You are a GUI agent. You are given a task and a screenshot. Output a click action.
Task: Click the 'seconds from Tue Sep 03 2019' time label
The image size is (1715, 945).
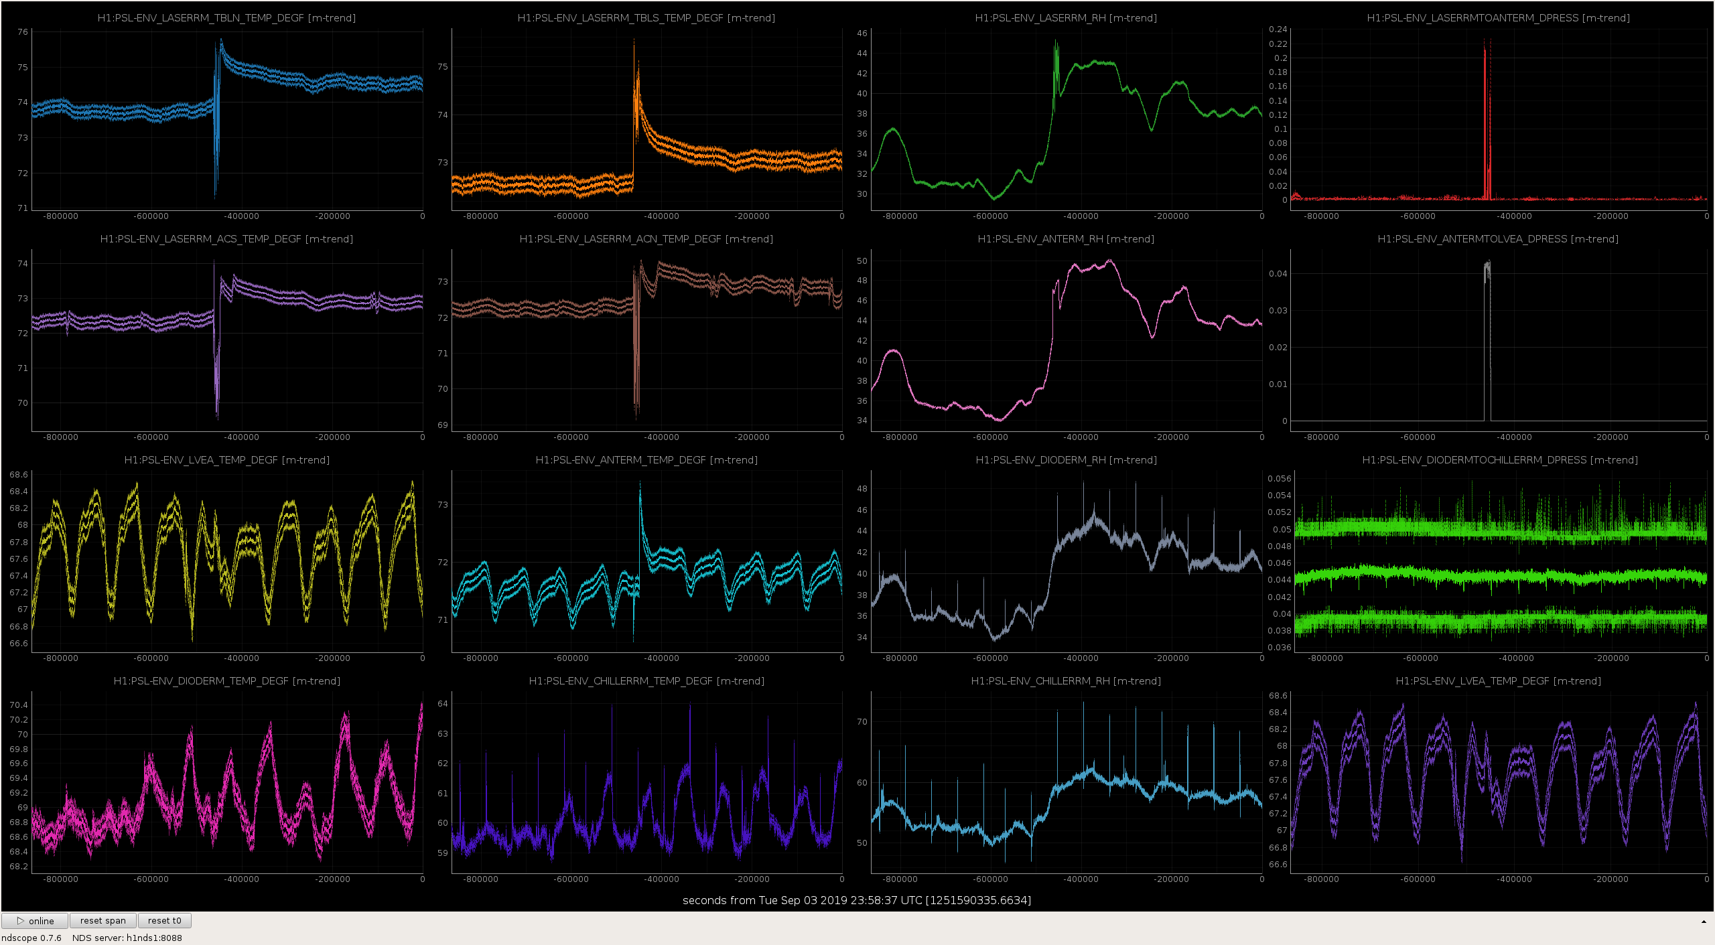(x=857, y=900)
